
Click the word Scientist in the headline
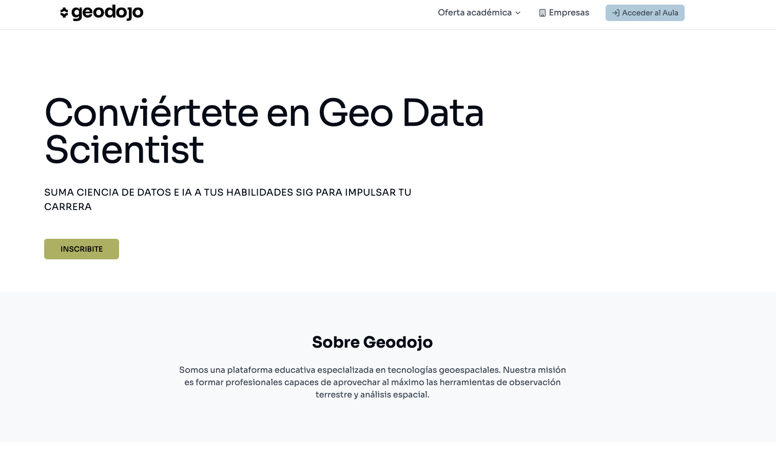pyautogui.click(x=125, y=150)
